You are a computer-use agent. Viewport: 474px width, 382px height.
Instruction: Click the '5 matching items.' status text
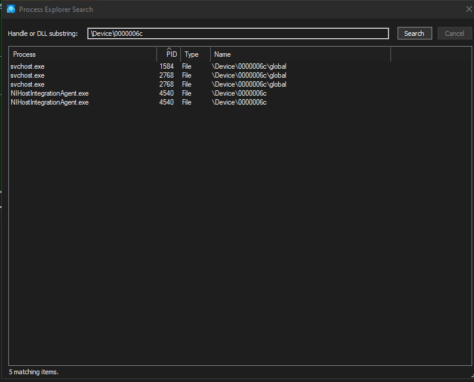click(x=33, y=372)
